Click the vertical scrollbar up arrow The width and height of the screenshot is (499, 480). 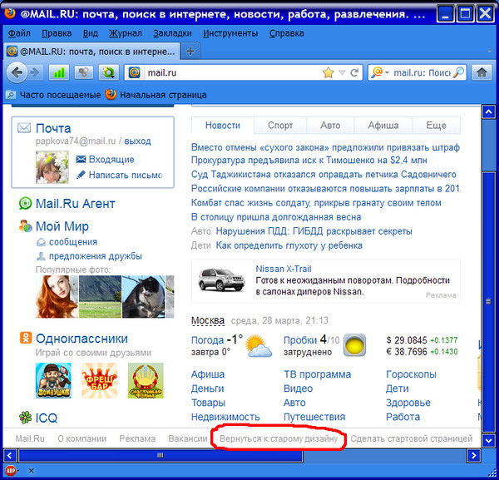click(488, 111)
